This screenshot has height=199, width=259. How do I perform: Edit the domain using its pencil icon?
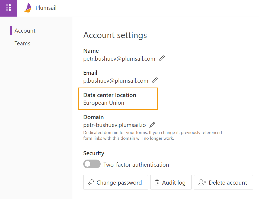tap(152, 125)
